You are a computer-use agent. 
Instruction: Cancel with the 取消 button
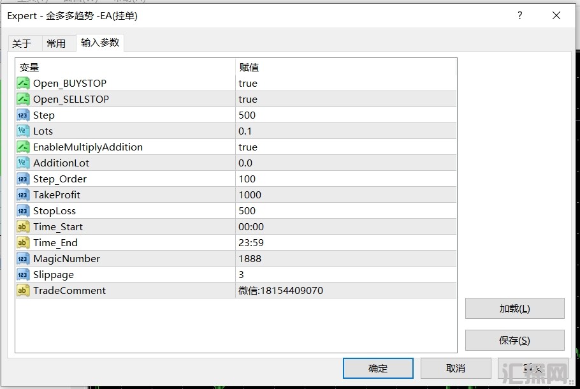point(456,368)
